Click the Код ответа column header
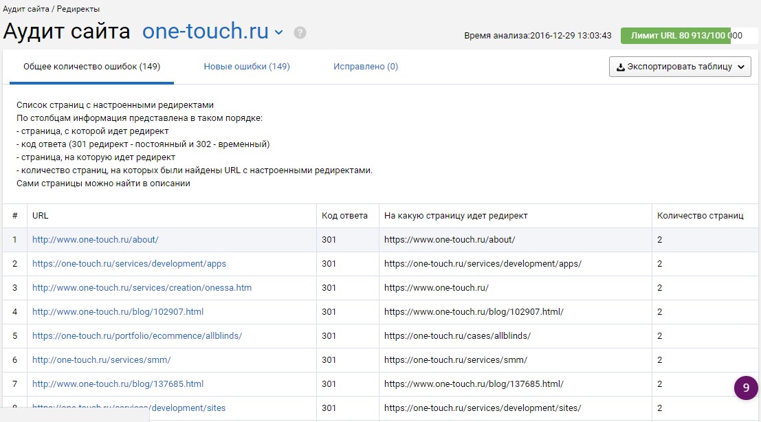The image size is (761, 422). click(x=344, y=215)
